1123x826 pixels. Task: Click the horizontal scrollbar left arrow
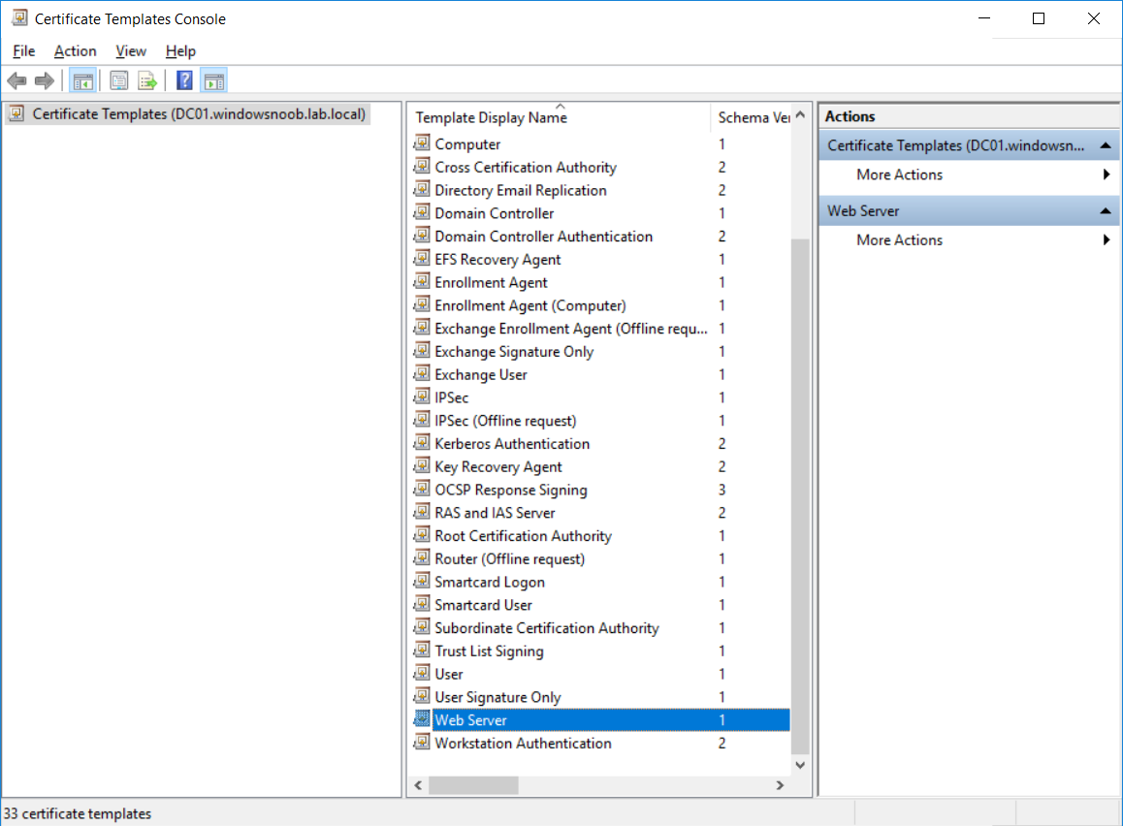click(x=418, y=785)
